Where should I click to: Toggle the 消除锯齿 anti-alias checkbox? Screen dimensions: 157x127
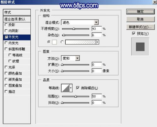[x=78, y=88]
